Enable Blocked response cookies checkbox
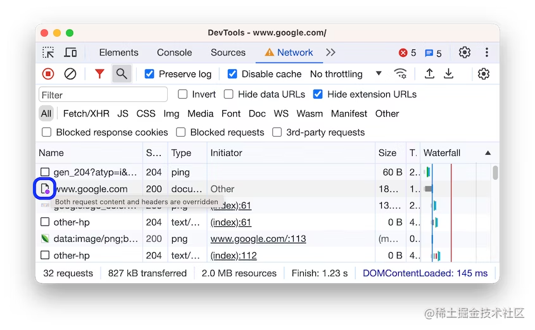Image resolution: width=535 pixels, height=330 pixels. tap(46, 132)
